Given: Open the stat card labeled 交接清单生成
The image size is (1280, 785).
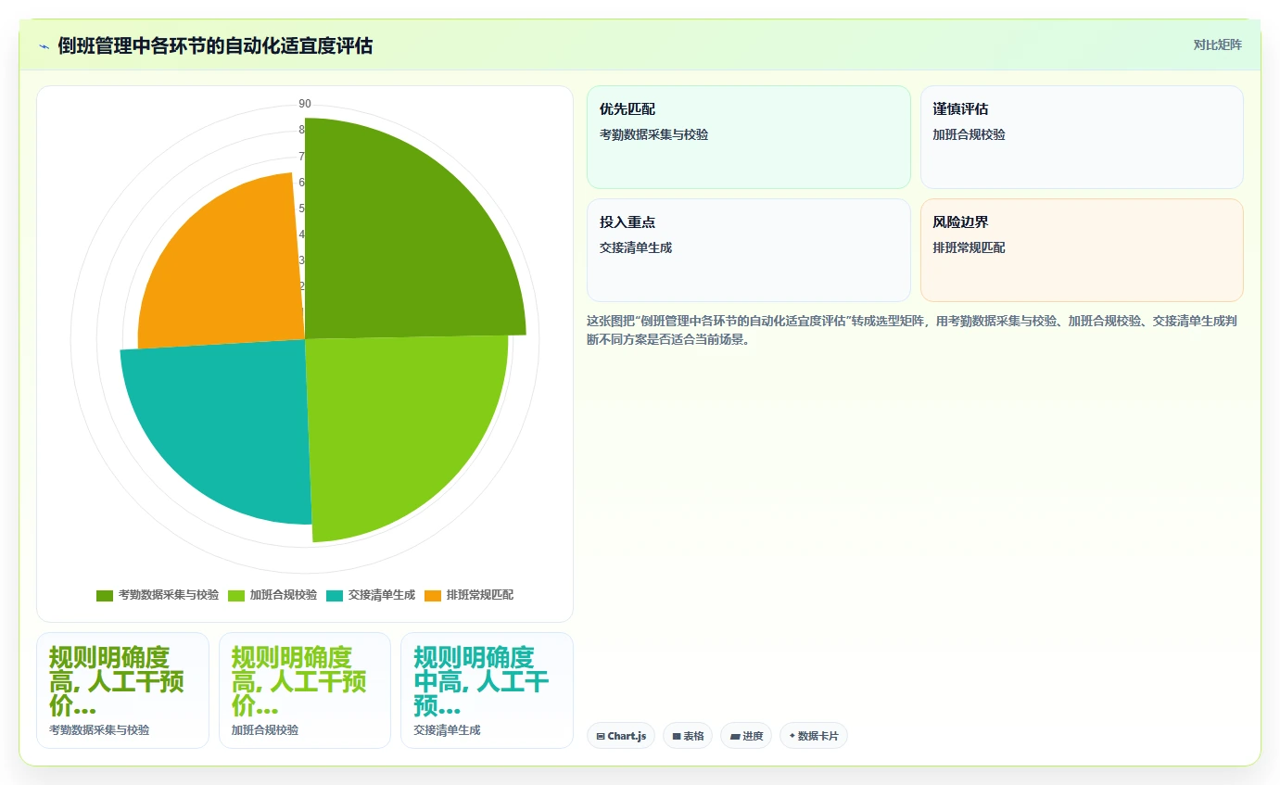Looking at the screenshot, I should pos(487,690).
